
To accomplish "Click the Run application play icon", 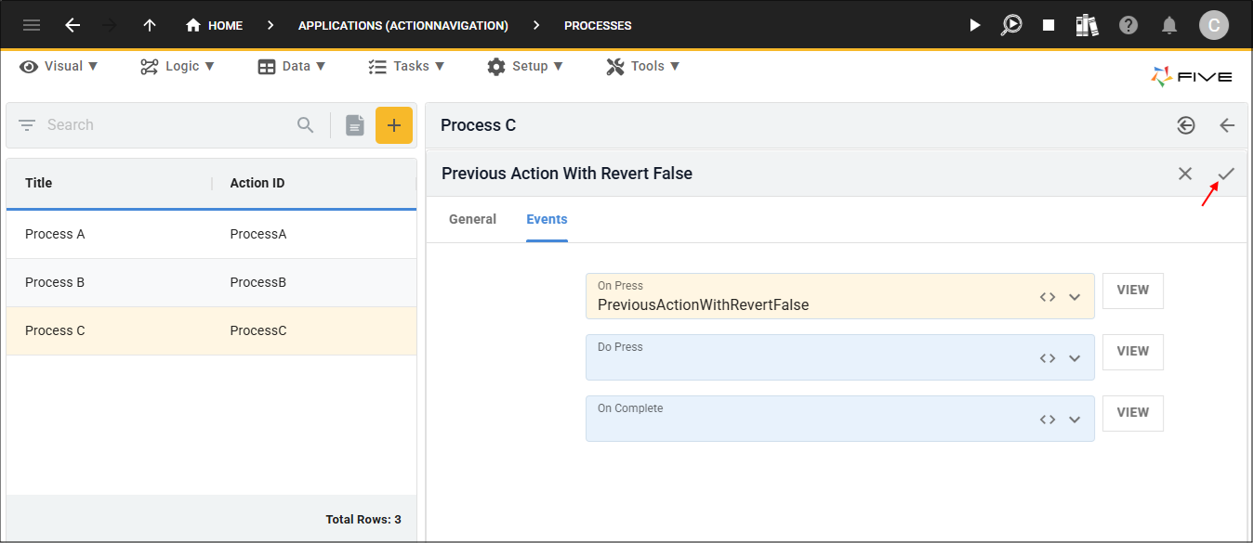I will pyautogui.click(x=974, y=25).
